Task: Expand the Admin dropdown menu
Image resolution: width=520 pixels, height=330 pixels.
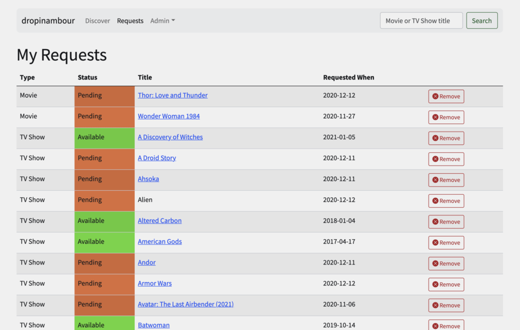Action: (x=162, y=20)
